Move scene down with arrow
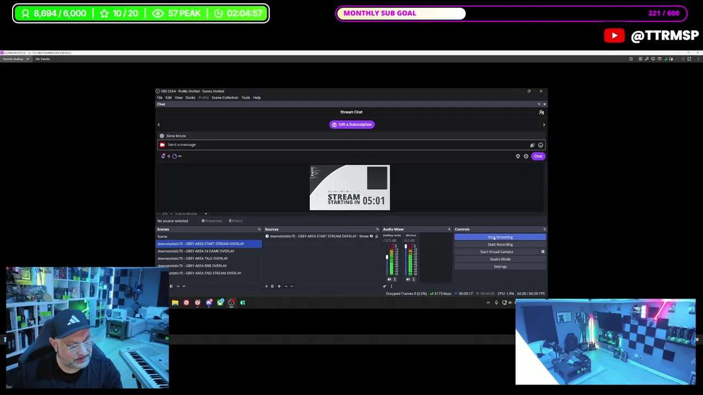This screenshot has width=703, height=395. tap(183, 286)
